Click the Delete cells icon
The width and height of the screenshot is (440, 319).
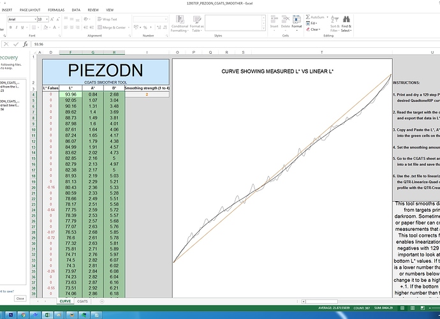click(x=286, y=22)
